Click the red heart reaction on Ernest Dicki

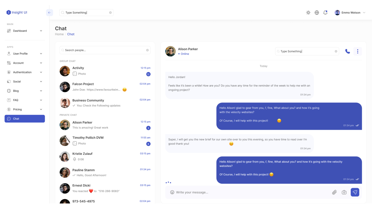(90, 191)
